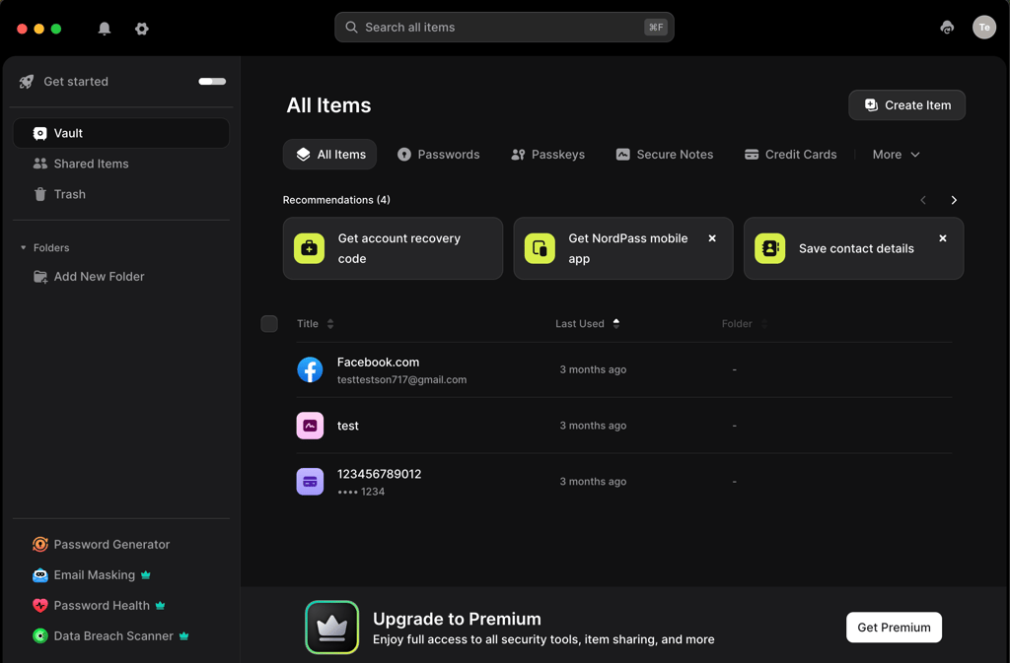Switch to Passkeys tab
Screen dimensions: 1010x663
click(548, 155)
